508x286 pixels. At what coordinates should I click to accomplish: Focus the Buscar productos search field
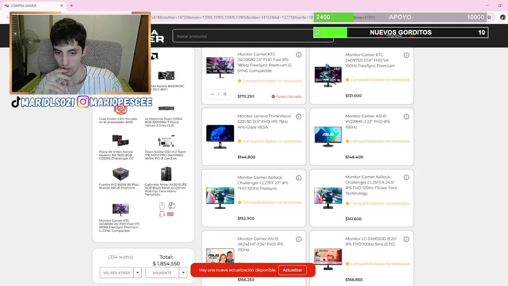[253, 36]
